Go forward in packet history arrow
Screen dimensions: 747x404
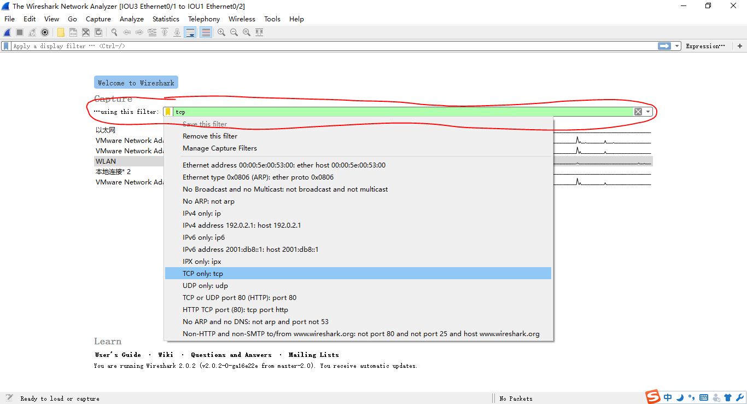pyautogui.click(x=139, y=32)
